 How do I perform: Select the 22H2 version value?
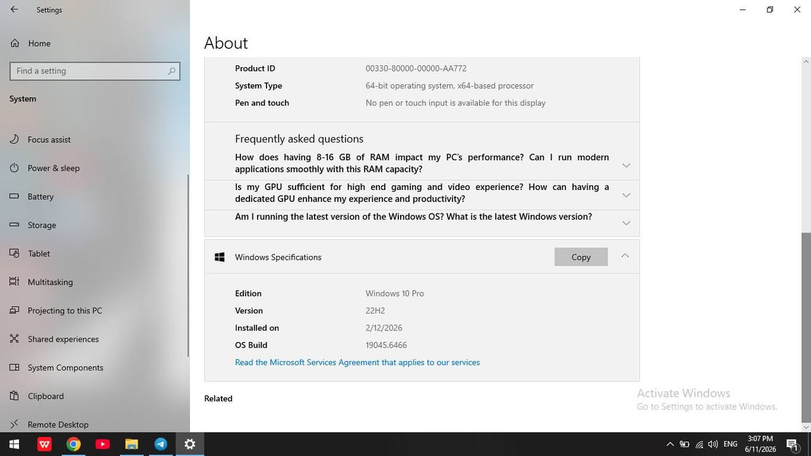[x=375, y=310]
